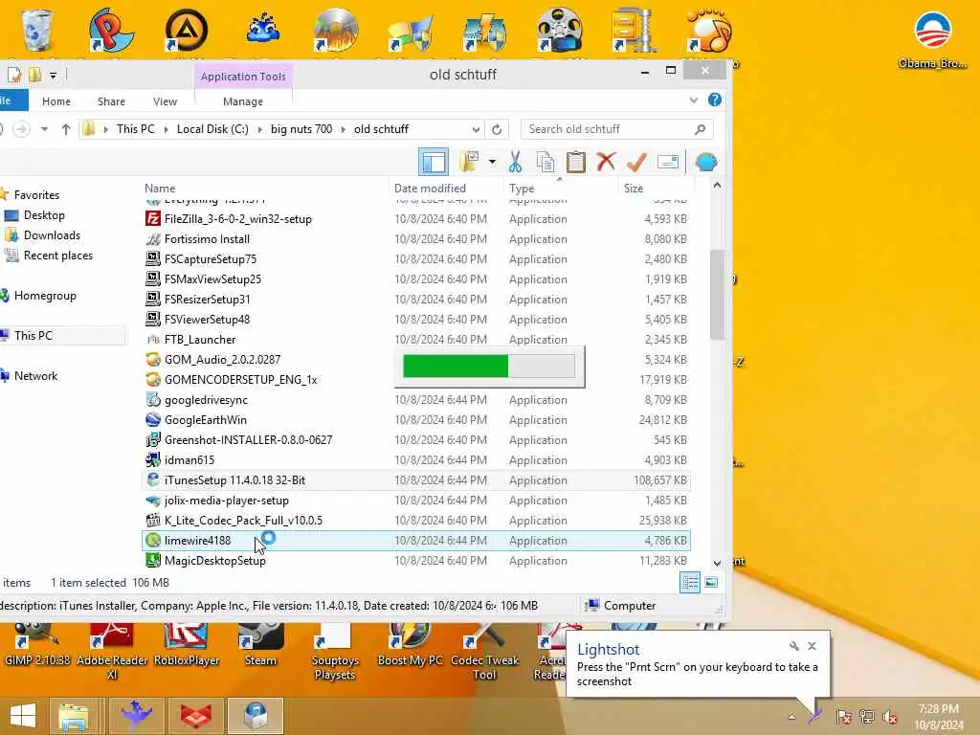Click the red X Delete icon
The image size is (980, 735).
click(606, 162)
